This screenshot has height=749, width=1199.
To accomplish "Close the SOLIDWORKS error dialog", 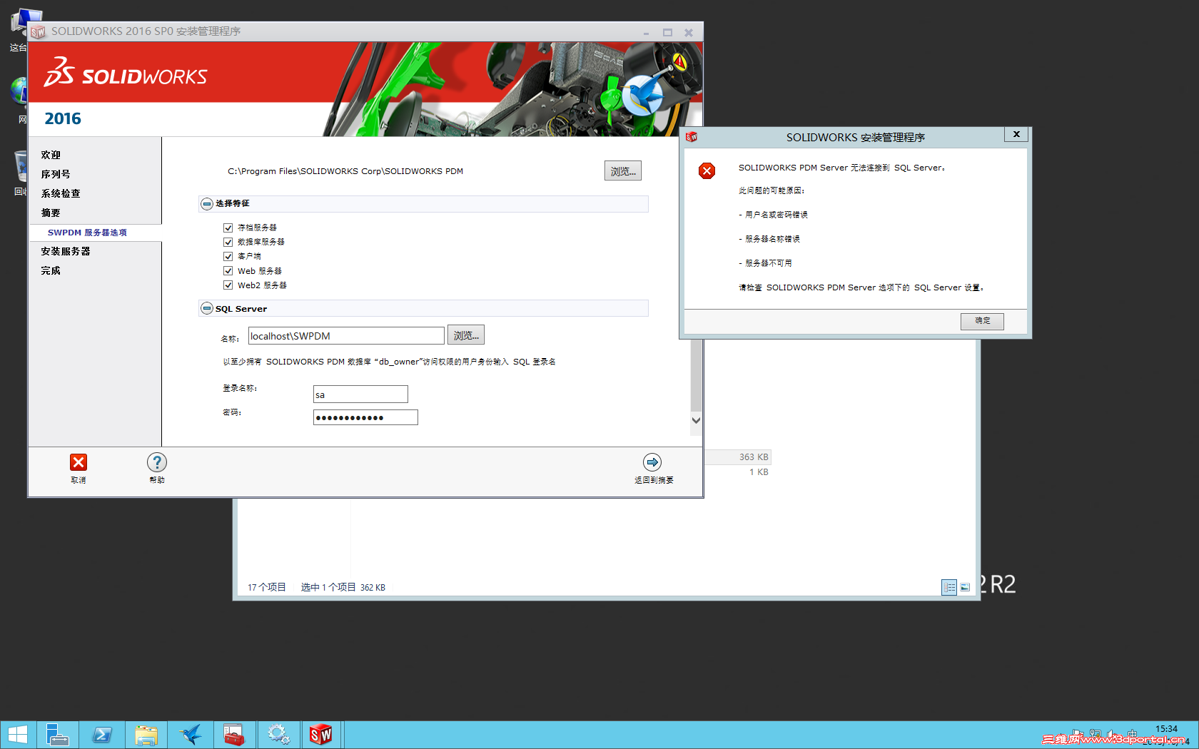I will (x=1016, y=134).
